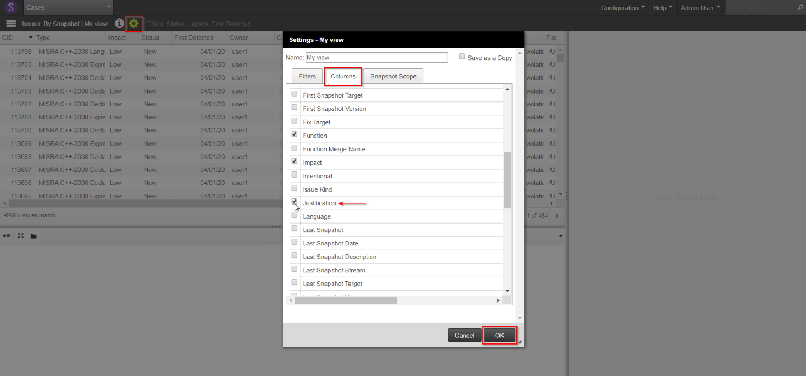Sort by Impact column header

122,38
